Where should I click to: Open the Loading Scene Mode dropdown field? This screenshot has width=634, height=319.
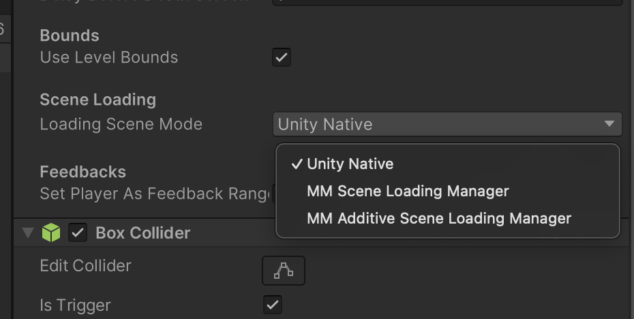pyautogui.click(x=447, y=125)
